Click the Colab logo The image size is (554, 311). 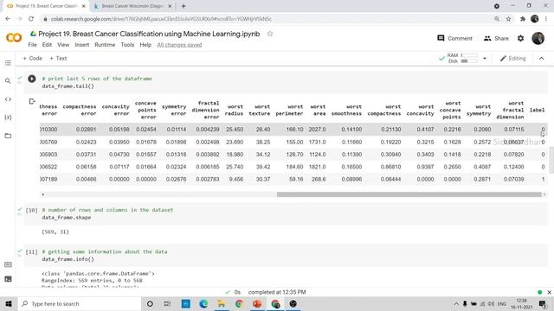(14, 37)
